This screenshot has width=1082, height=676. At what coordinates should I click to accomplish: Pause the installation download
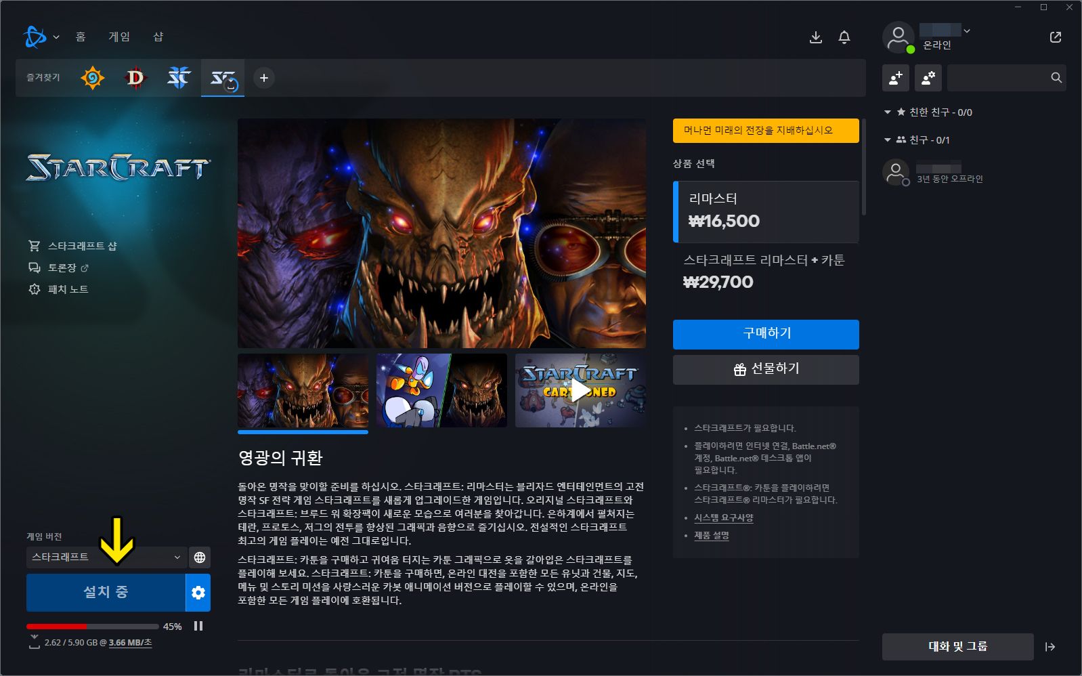198,626
